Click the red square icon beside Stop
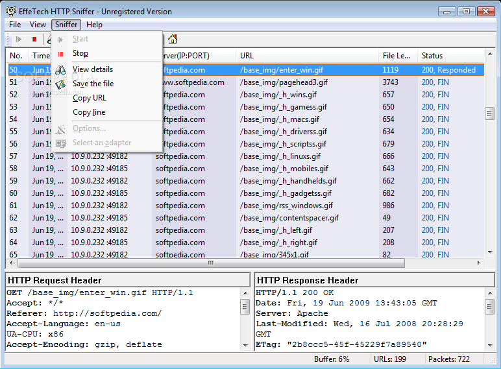This screenshot has width=501, height=369. pyautogui.click(x=60, y=54)
